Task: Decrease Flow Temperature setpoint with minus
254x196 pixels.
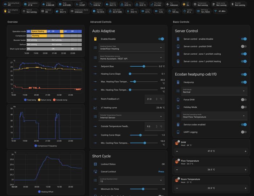Action: click(x=177, y=170)
